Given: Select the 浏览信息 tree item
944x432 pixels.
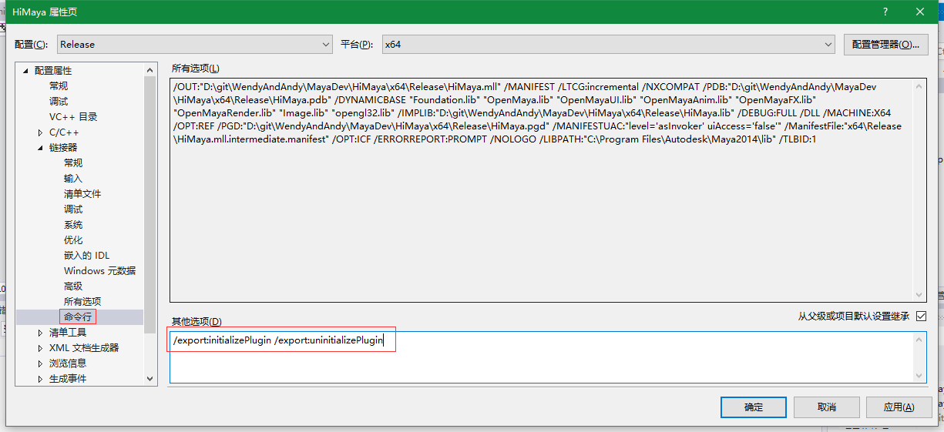Looking at the screenshot, I should [68, 363].
